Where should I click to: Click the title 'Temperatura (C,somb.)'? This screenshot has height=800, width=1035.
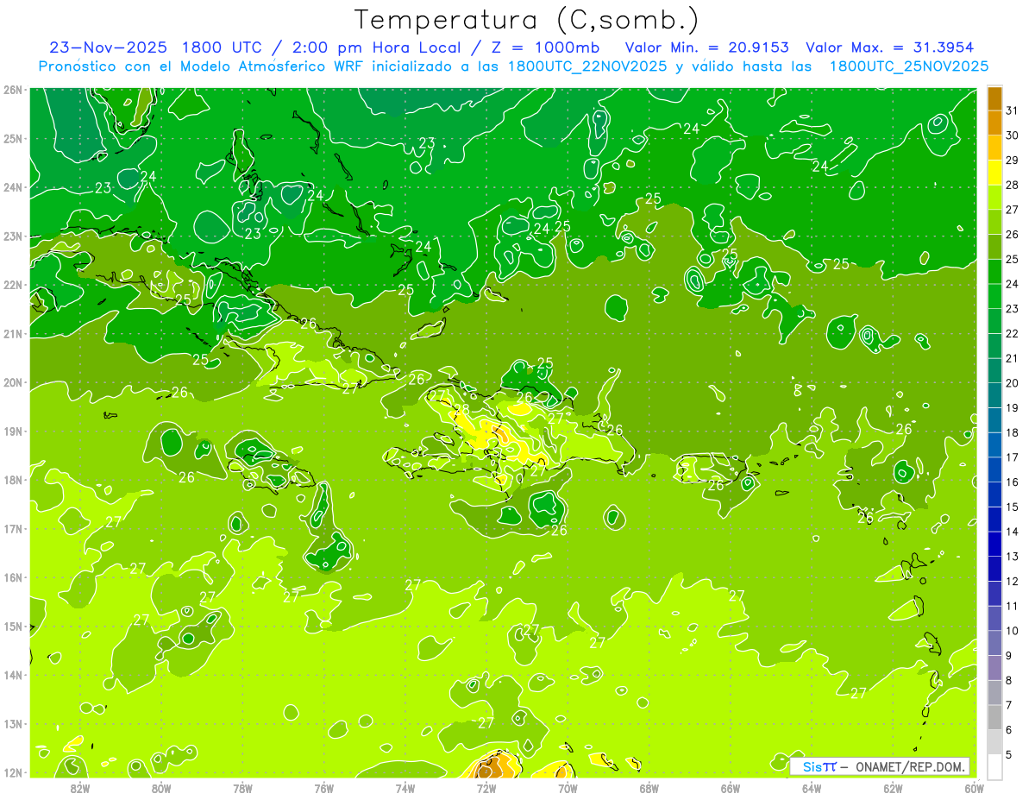[527, 20]
